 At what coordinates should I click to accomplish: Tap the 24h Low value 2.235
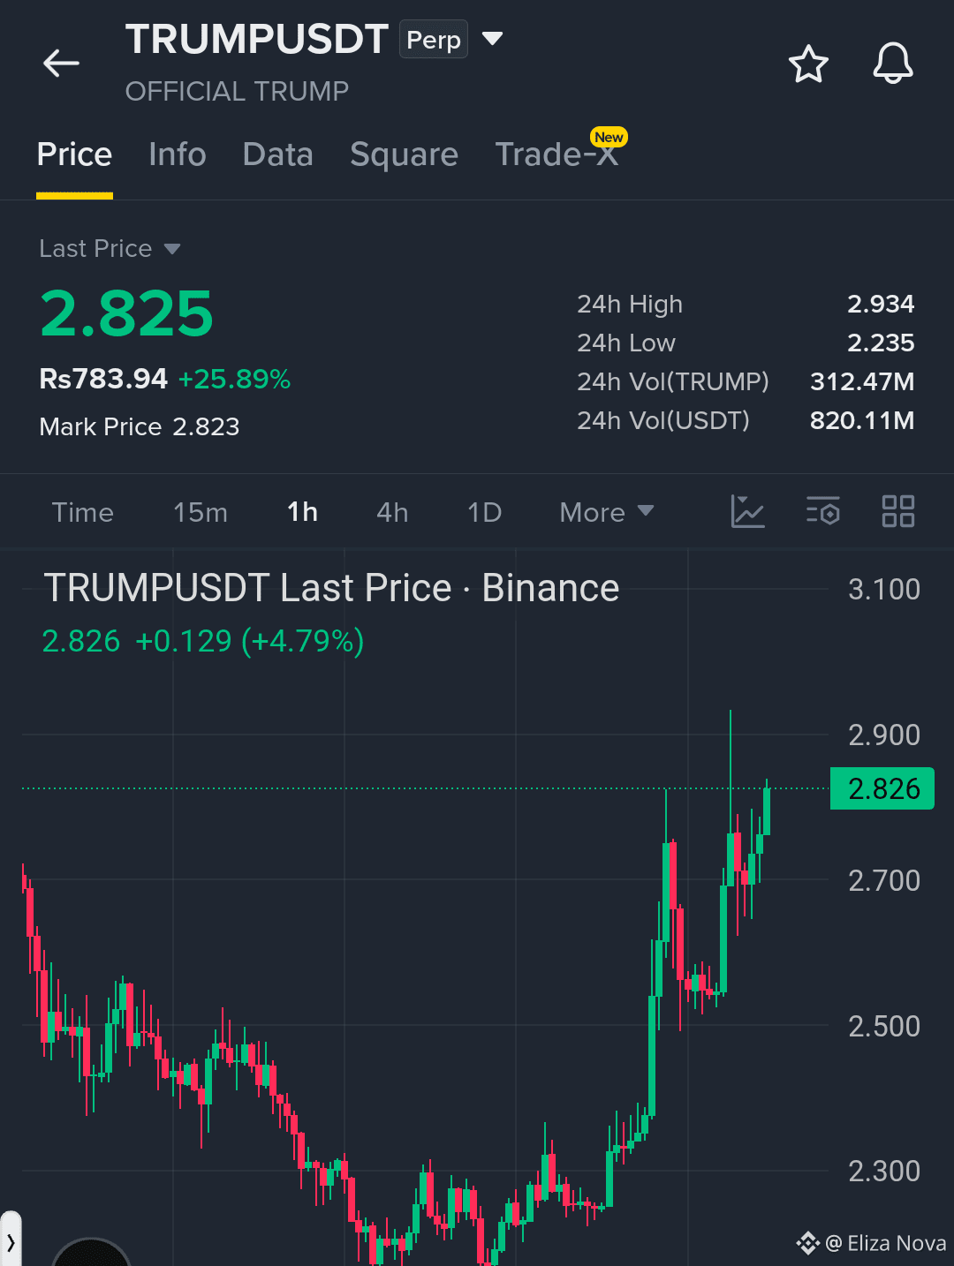(x=881, y=343)
